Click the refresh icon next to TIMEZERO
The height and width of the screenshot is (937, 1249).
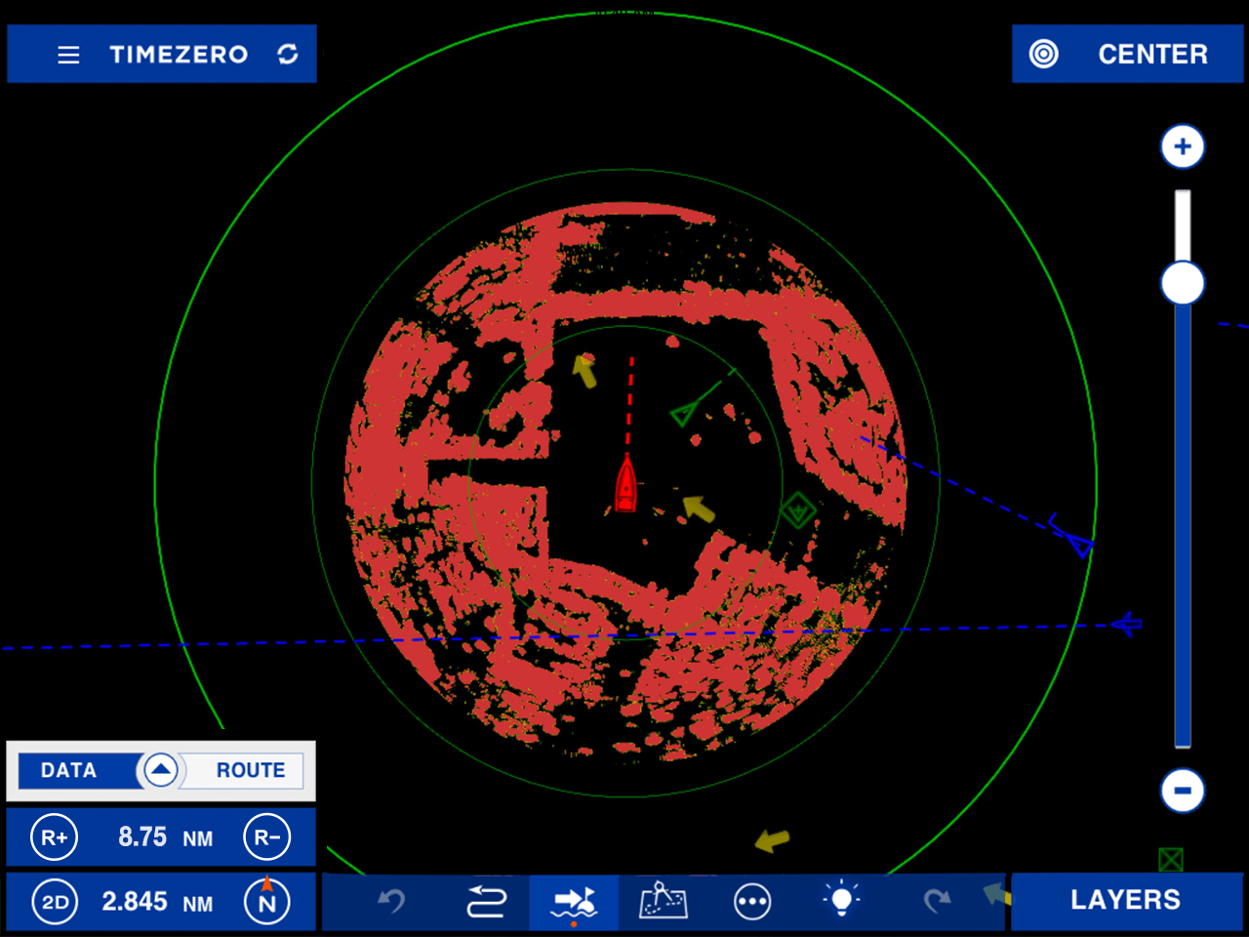click(x=288, y=55)
